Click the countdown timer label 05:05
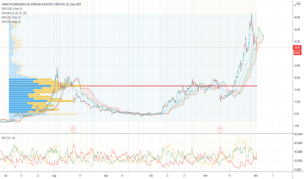 tap(297, 53)
